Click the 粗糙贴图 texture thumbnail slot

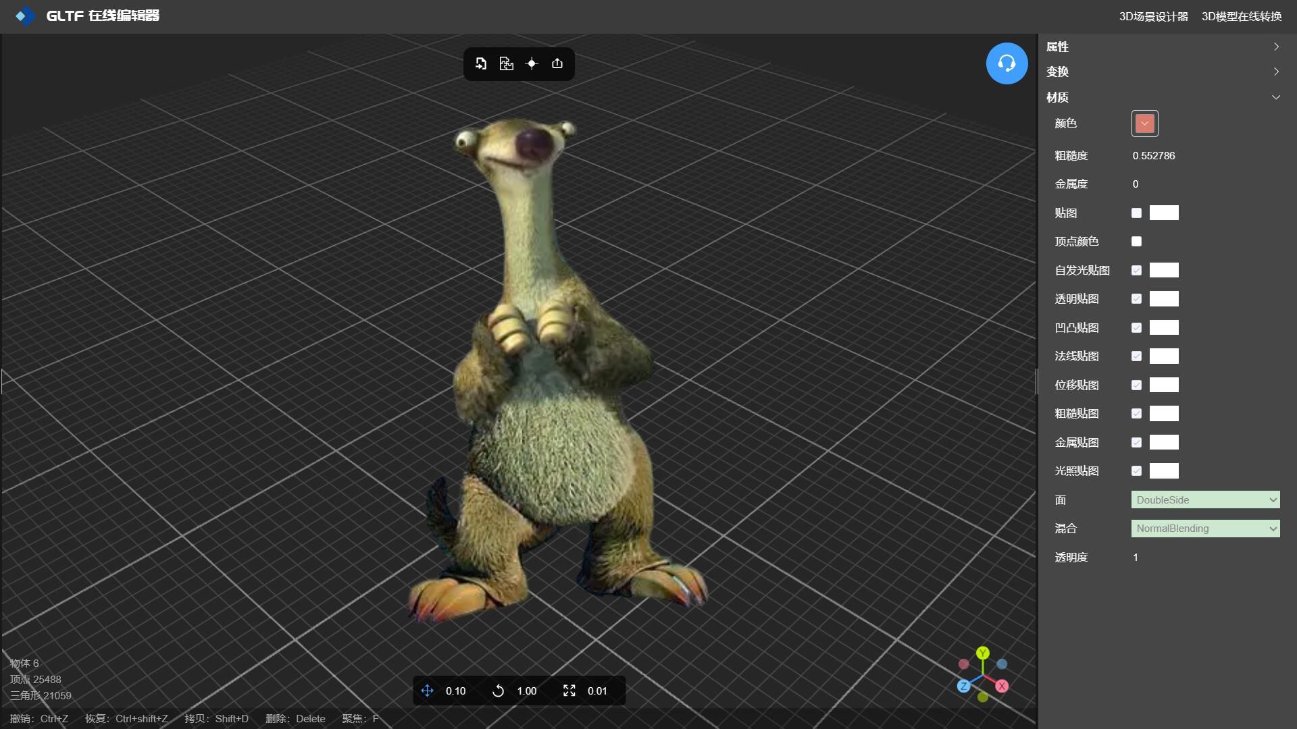(x=1164, y=413)
